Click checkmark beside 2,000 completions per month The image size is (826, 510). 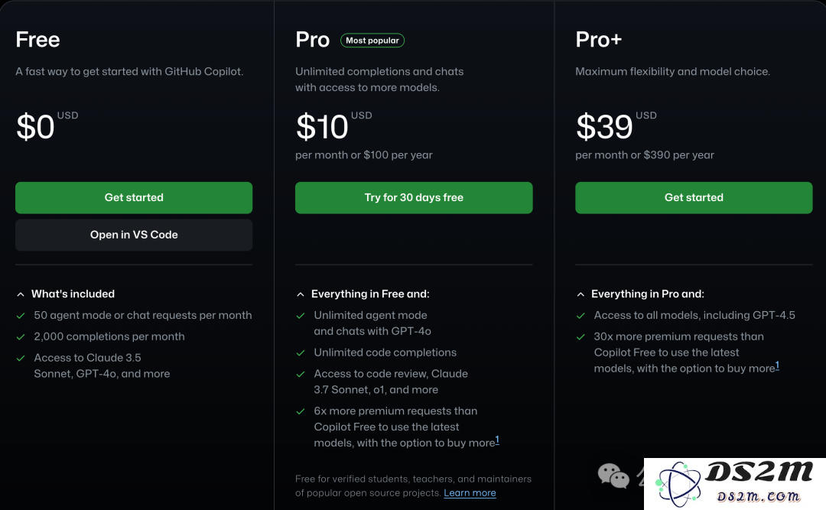tap(21, 336)
